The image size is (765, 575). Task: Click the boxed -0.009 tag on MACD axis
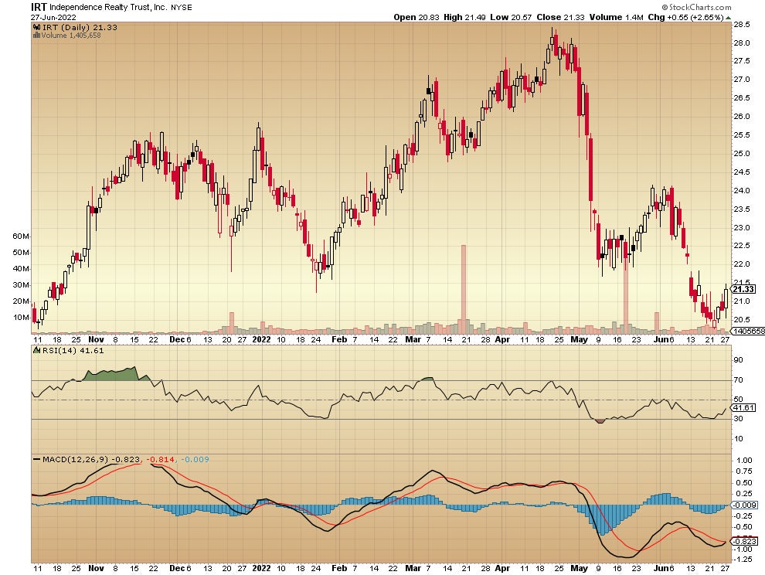click(x=744, y=505)
